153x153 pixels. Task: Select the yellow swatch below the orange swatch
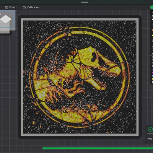point(152,35)
